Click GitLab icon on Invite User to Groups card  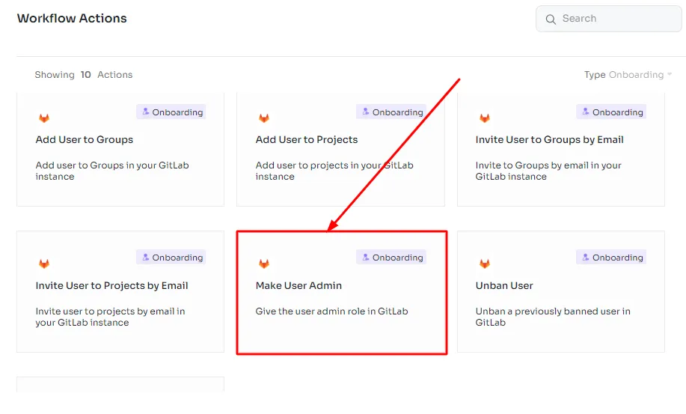[x=484, y=118]
